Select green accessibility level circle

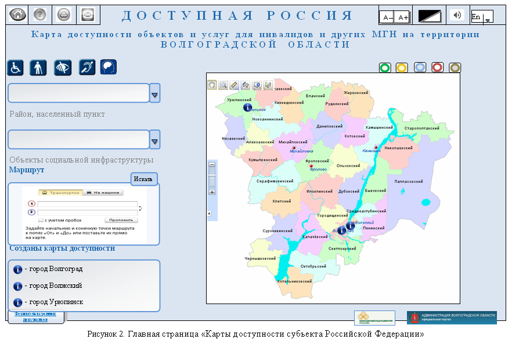coord(385,68)
